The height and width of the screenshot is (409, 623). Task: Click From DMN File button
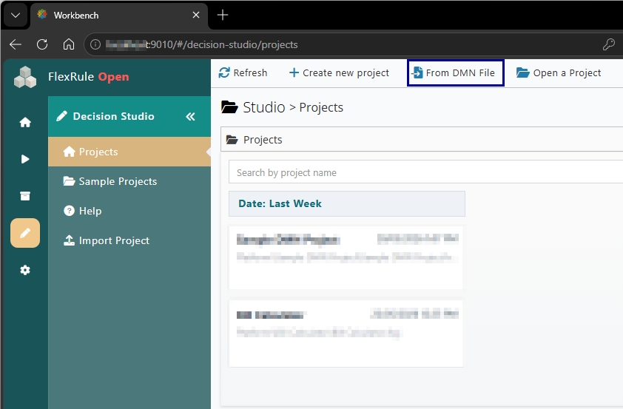[455, 73]
